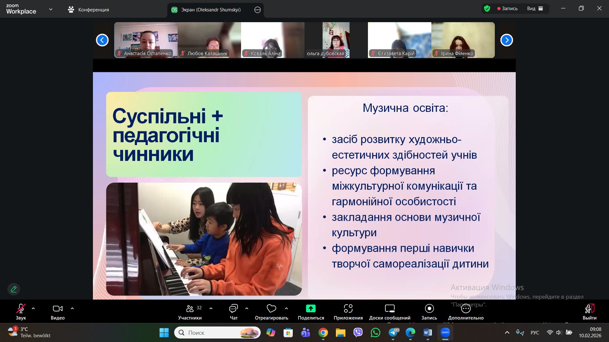This screenshot has height=342, width=609.
Task: Open the Chat panel
Action: 233,309
